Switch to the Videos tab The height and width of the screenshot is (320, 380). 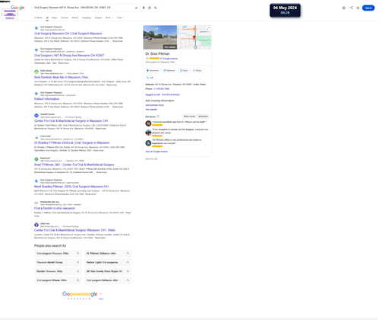coord(75,18)
